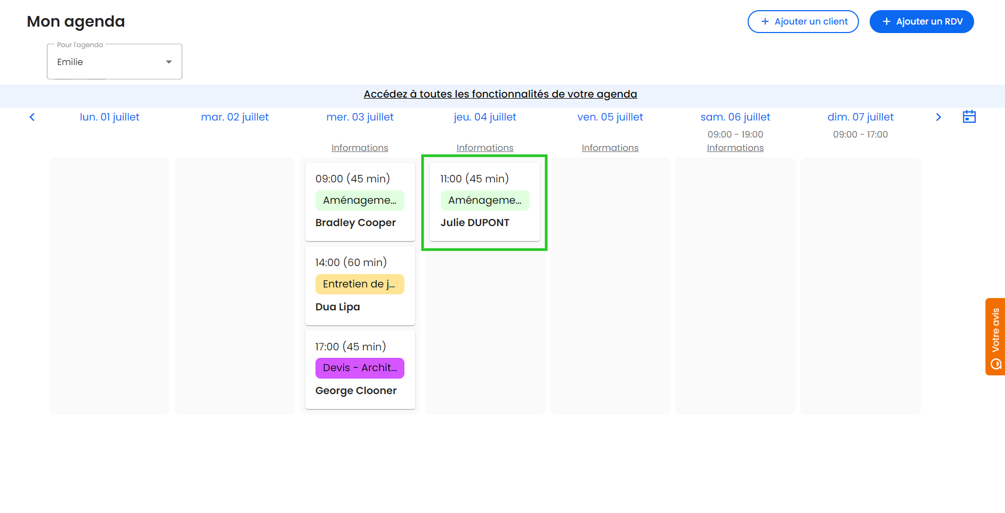The width and height of the screenshot is (1005, 513).
Task: Open the calendar date picker icon
Action: click(969, 117)
